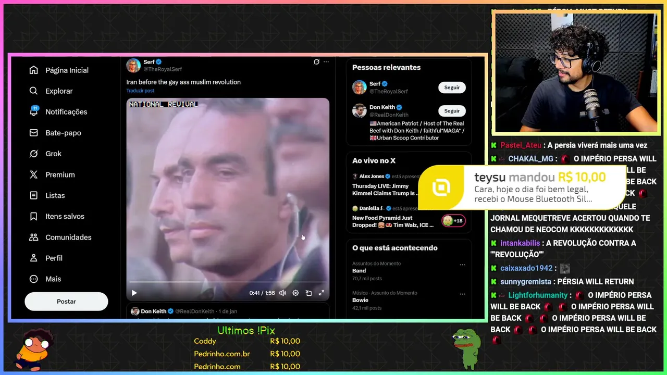Click Don Keith's avatar in Pessoas relevantes
Image resolution: width=667 pixels, height=375 pixels.
(360, 110)
